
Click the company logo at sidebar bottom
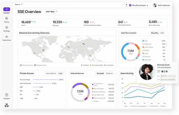[x=7, y=105]
